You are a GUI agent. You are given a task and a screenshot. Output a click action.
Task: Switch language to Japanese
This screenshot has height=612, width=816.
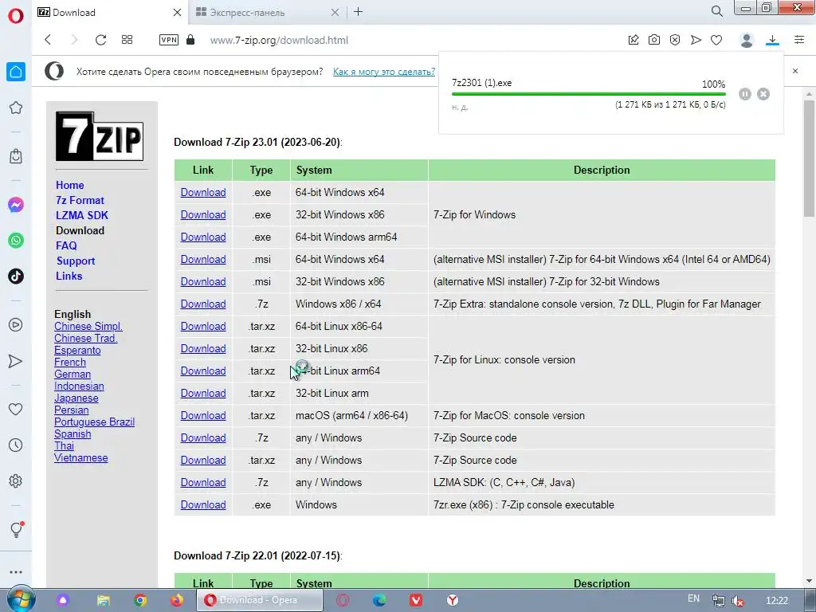(x=76, y=398)
